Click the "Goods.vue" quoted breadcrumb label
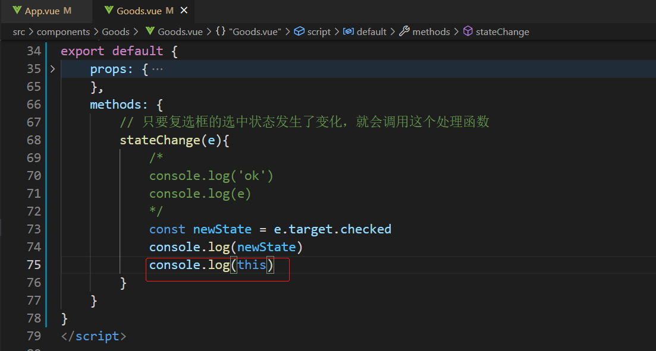 [x=255, y=31]
